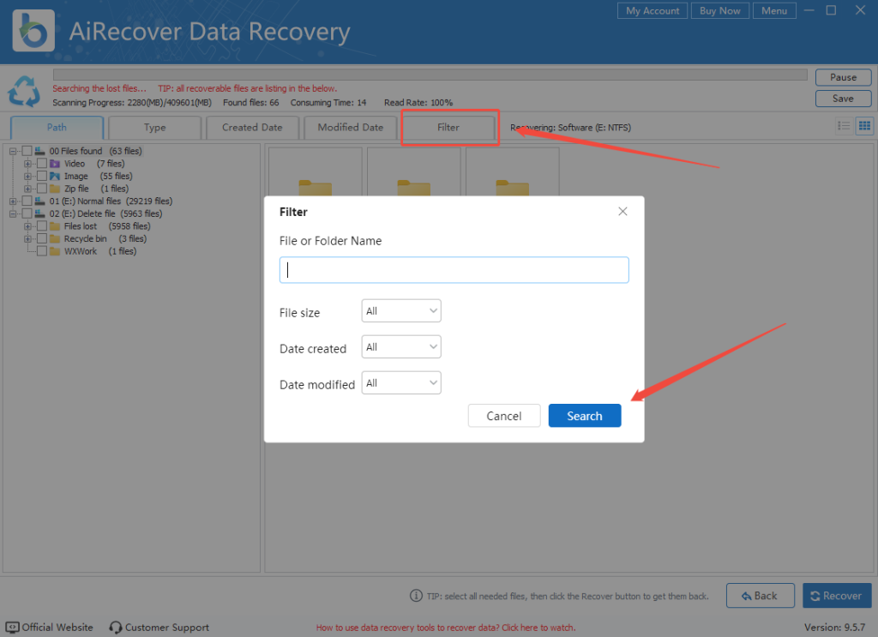Screen dimensions: 878x637
Task: Open the data recovery tutorial link
Action: coord(445,627)
